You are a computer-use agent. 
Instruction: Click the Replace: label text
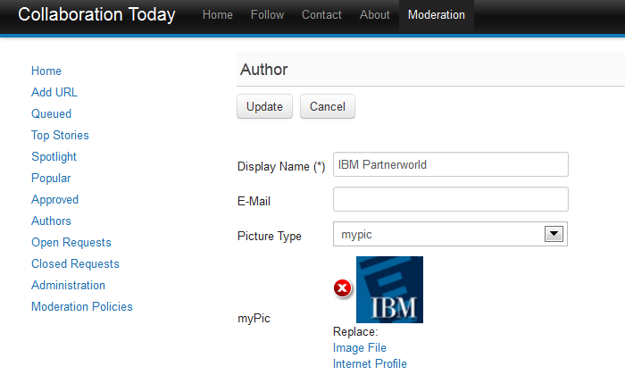coord(355,331)
